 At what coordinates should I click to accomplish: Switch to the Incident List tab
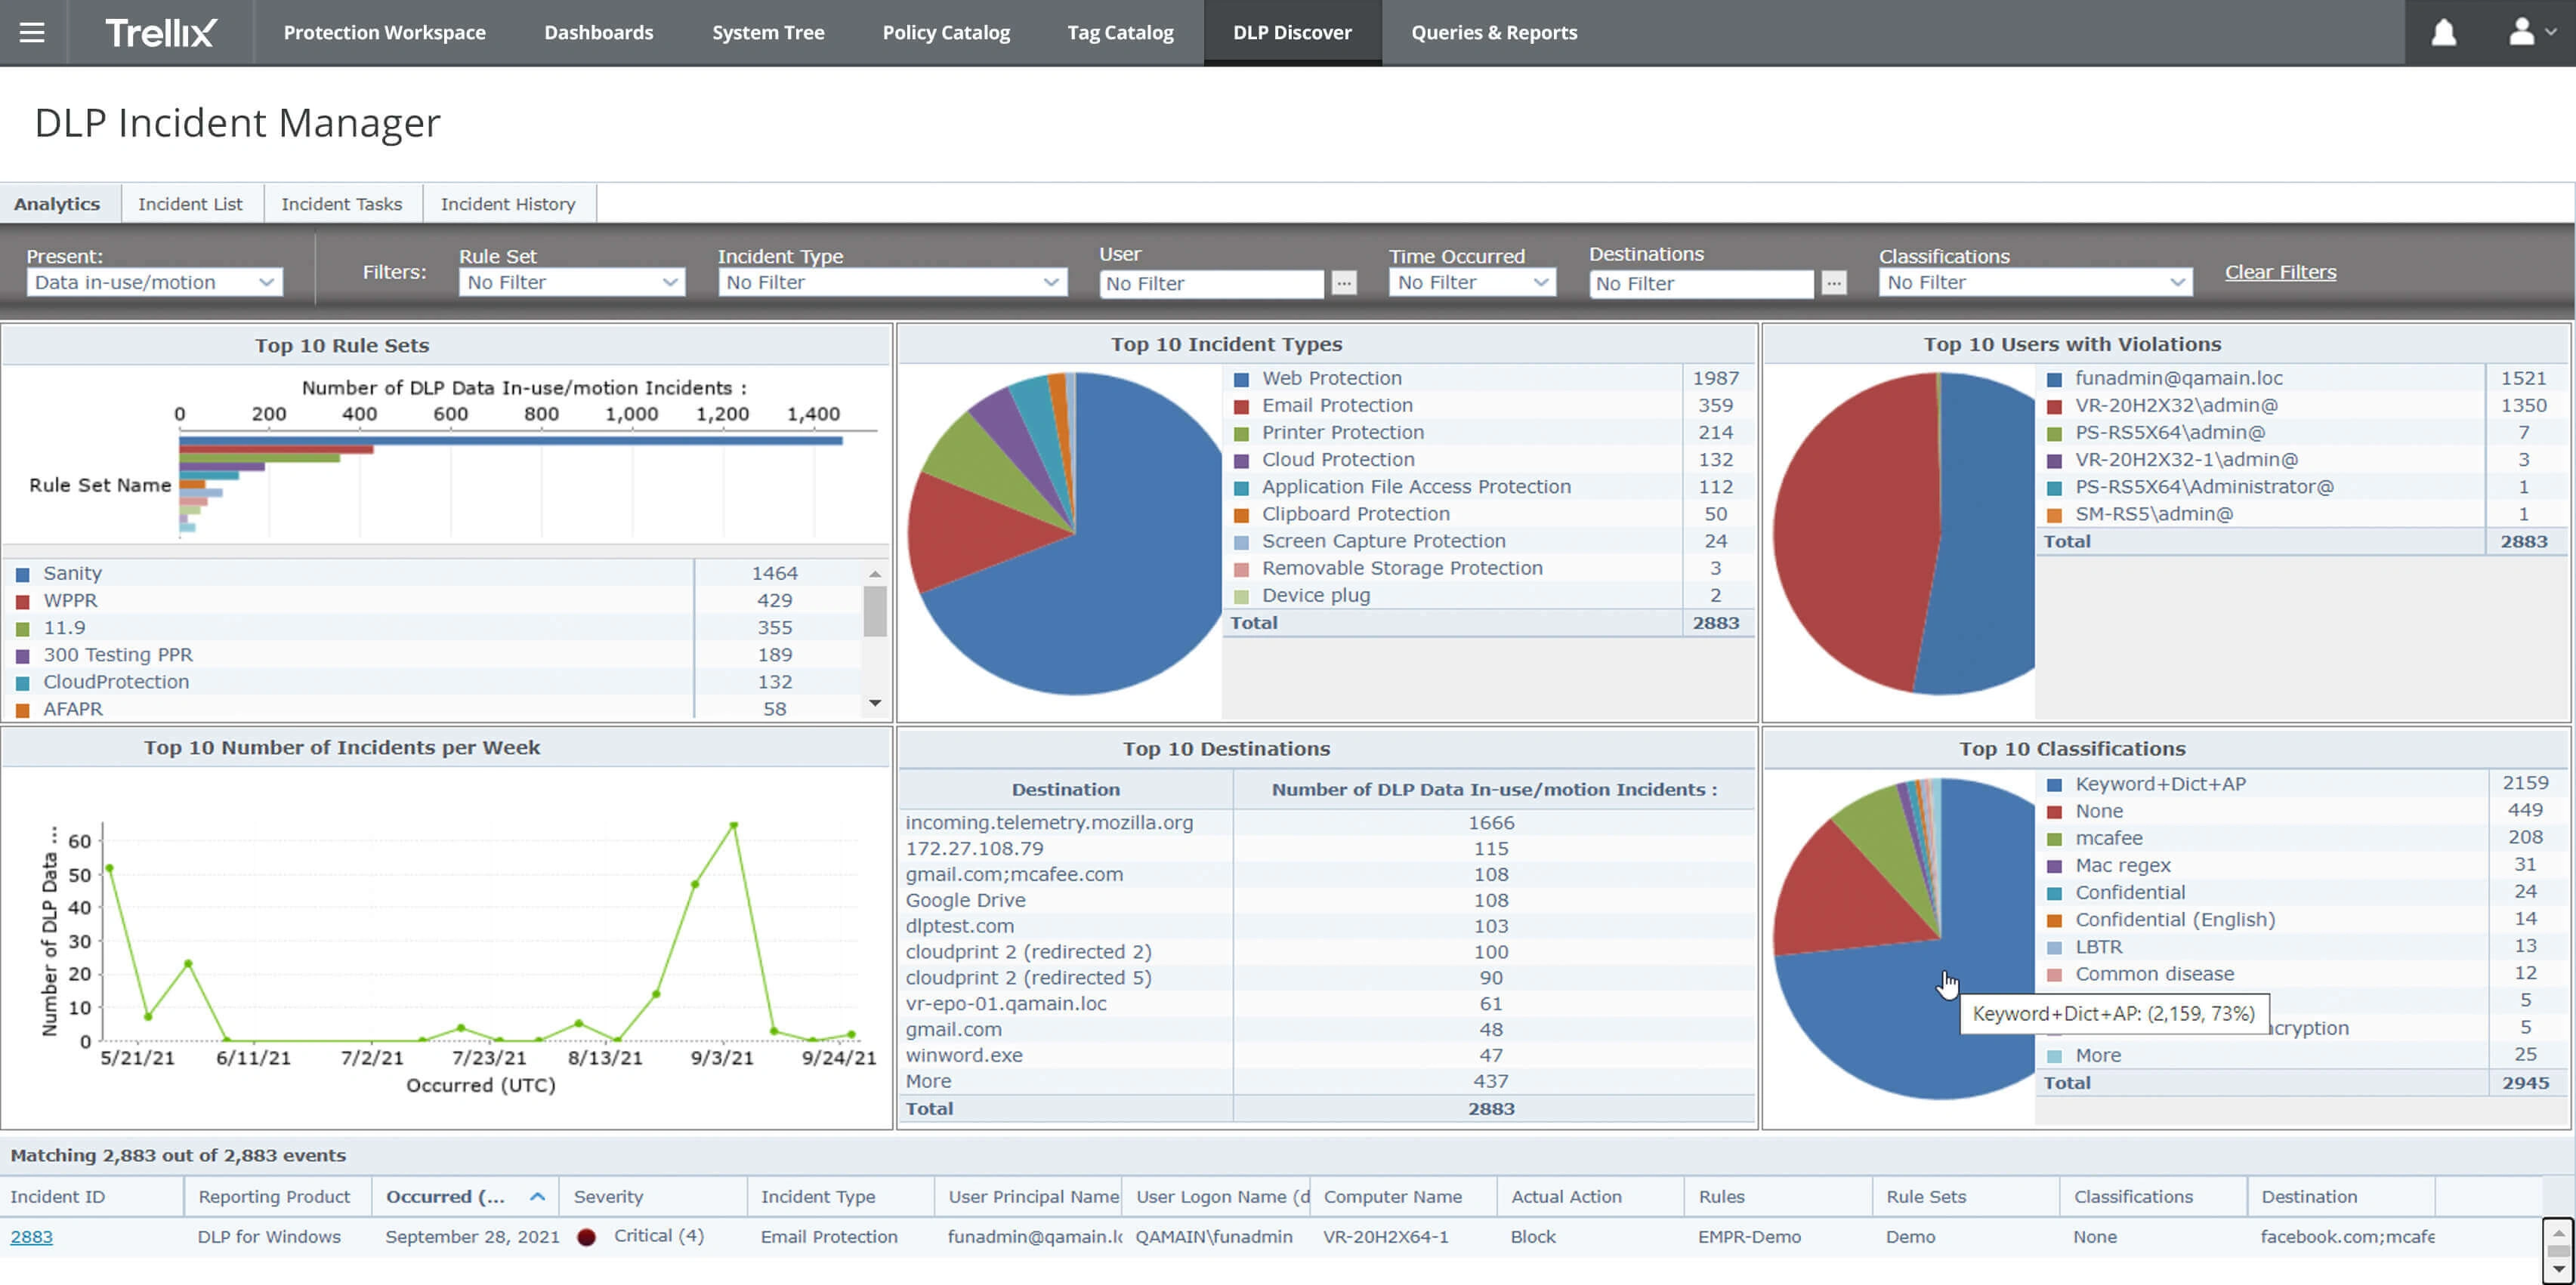[x=190, y=204]
